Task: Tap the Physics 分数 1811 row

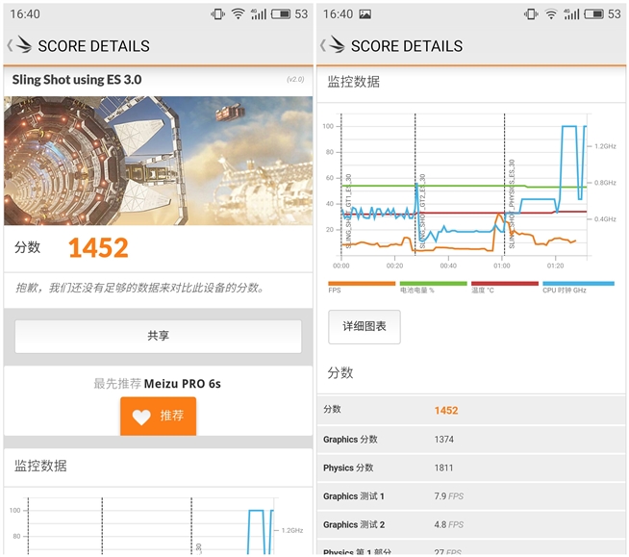Action: [x=471, y=468]
